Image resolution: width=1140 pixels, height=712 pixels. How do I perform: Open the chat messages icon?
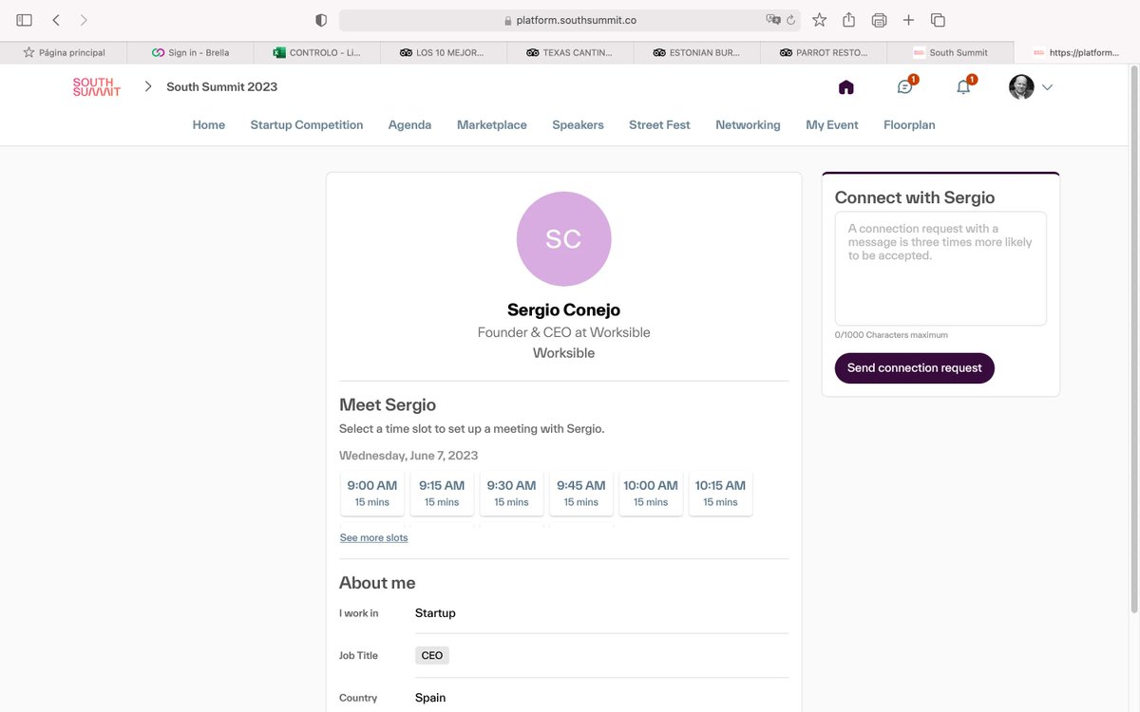[x=905, y=87]
